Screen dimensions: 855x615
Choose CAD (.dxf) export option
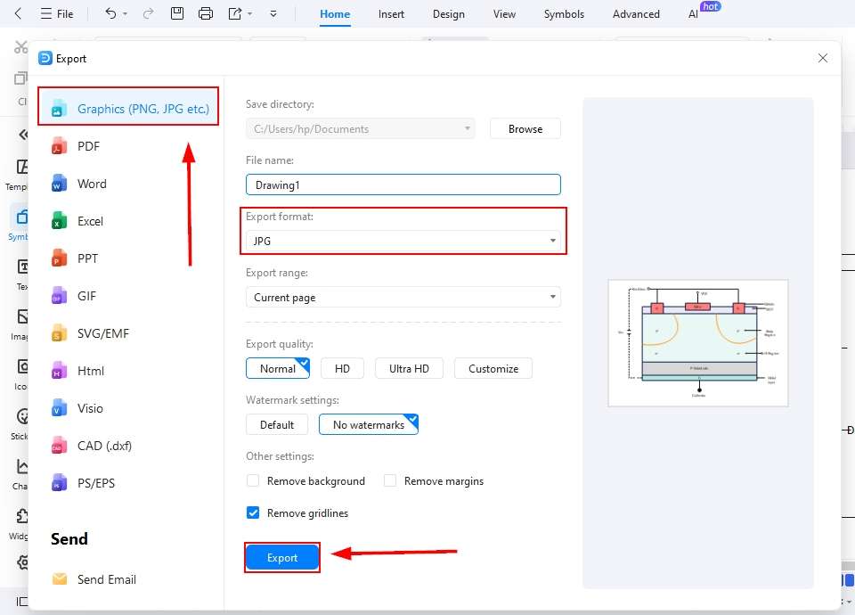(x=104, y=446)
